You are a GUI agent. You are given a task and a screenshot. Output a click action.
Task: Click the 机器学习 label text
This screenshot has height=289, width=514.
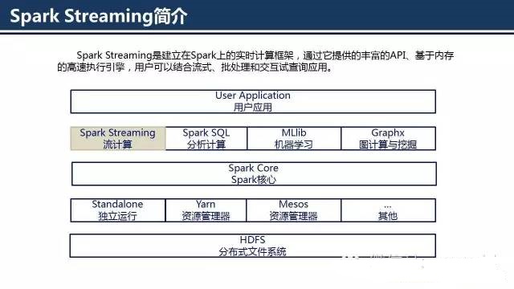(x=294, y=144)
